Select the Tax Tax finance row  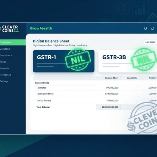click(95, 100)
